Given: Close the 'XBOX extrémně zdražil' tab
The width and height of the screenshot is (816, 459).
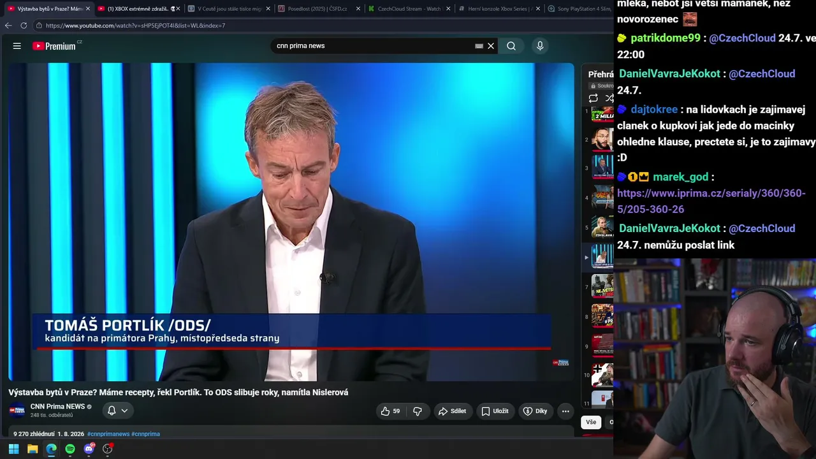Looking at the screenshot, I should 177,9.
